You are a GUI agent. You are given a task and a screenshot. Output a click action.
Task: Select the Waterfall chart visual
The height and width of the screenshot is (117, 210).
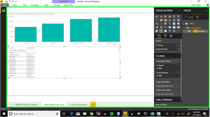click(x=157, y=24)
